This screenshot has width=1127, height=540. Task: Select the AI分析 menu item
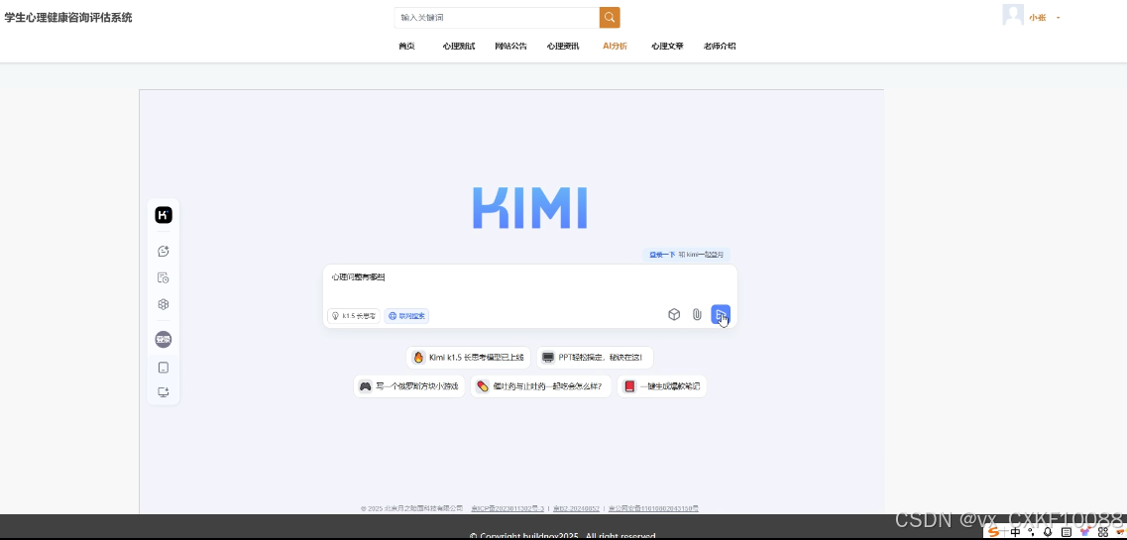pos(615,46)
